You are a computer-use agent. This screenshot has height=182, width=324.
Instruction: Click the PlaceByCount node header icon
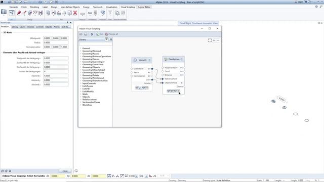(x=166, y=59)
